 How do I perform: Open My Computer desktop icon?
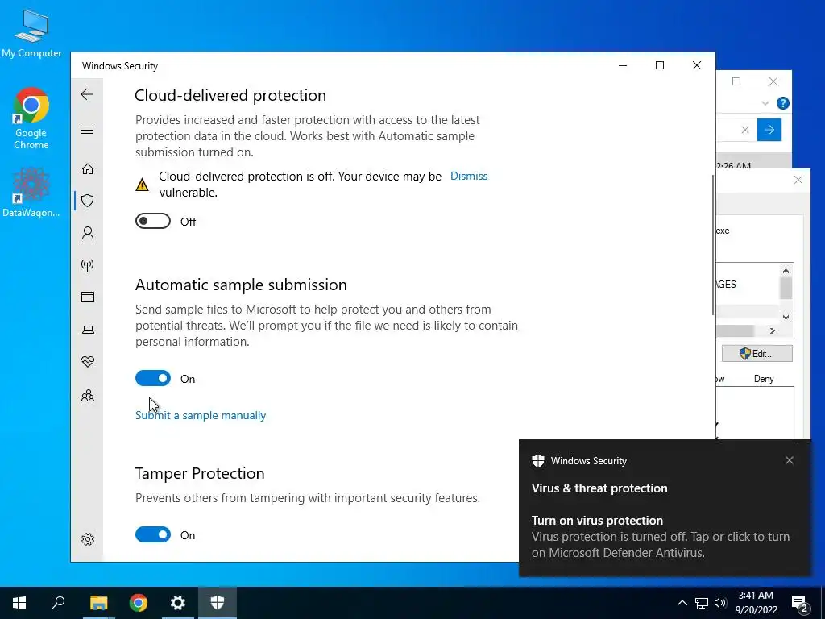coord(31,32)
